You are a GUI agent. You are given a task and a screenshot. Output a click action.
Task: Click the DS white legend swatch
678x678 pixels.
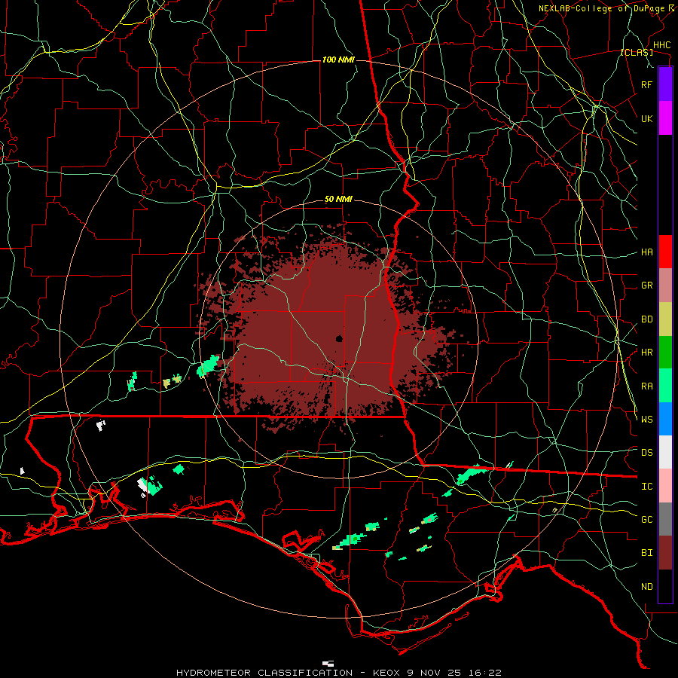665,452
